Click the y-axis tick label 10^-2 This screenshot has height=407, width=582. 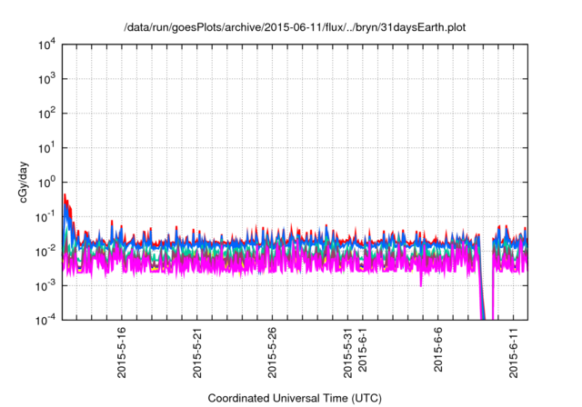click(x=45, y=252)
